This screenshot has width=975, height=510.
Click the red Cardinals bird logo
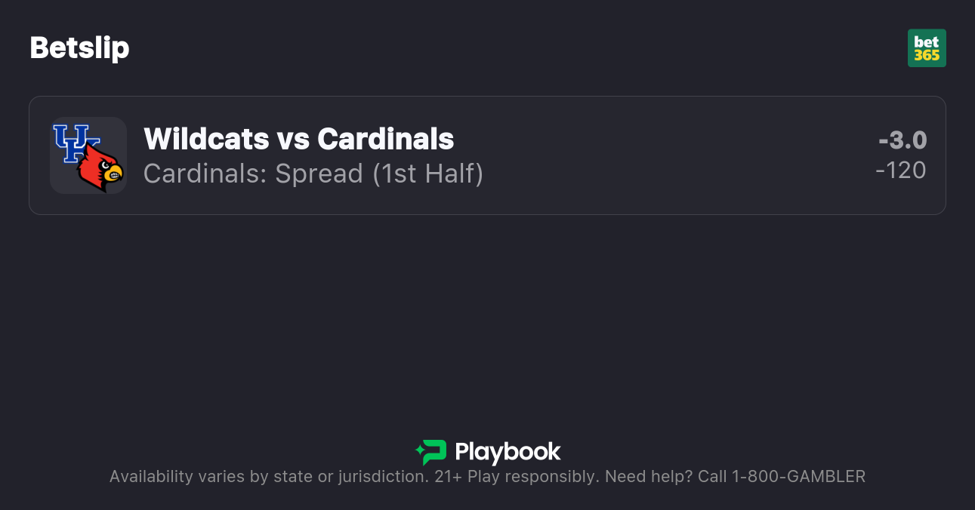coord(100,167)
